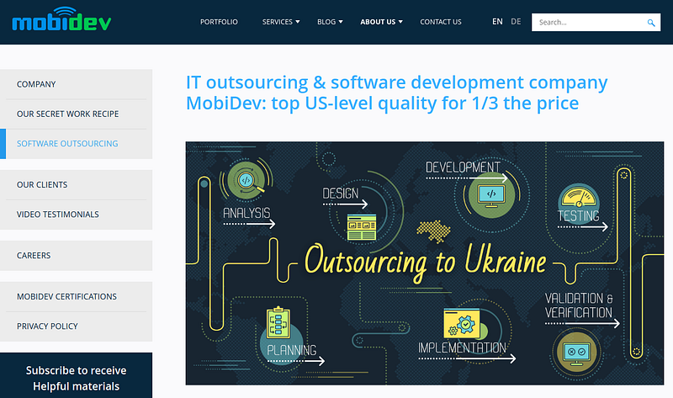This screenshot has height=398, width=673.
Task: Expand the Services dropdown arrow
Action: [x=298, y=22]
